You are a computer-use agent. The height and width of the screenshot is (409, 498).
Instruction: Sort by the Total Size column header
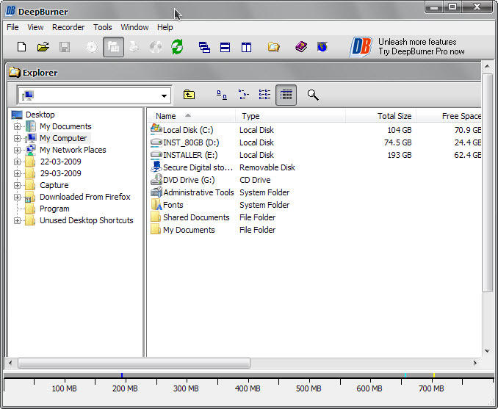tap(380, 116)
